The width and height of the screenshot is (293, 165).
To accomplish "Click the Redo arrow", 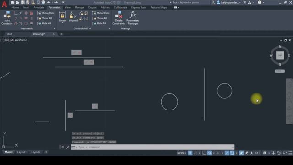I will tap(56, 2).
